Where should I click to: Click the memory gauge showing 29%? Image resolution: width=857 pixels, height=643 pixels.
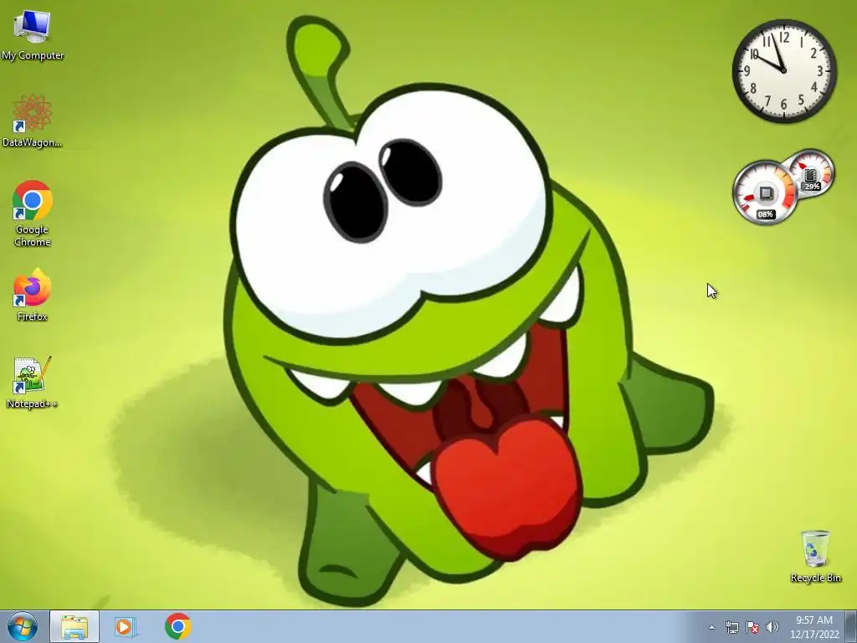pyautogui.click(x=810, y=174)
